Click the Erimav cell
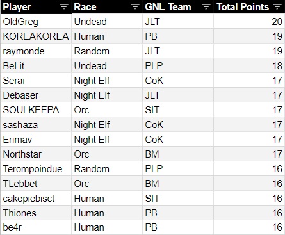285x235 pixels. pyautogui.click(x=36, y=140)
